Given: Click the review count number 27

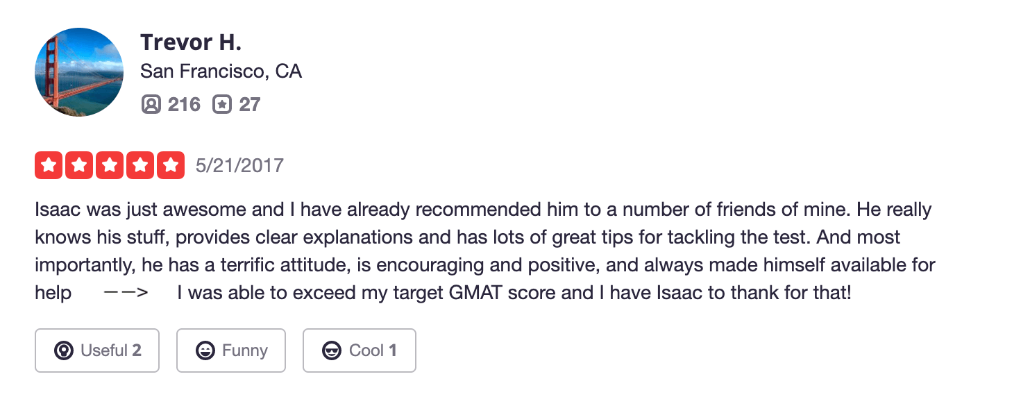Looking at the screenshot, I should [x=250, y=105].
